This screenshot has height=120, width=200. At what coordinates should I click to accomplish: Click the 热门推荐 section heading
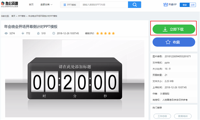[x=157, y=108]
